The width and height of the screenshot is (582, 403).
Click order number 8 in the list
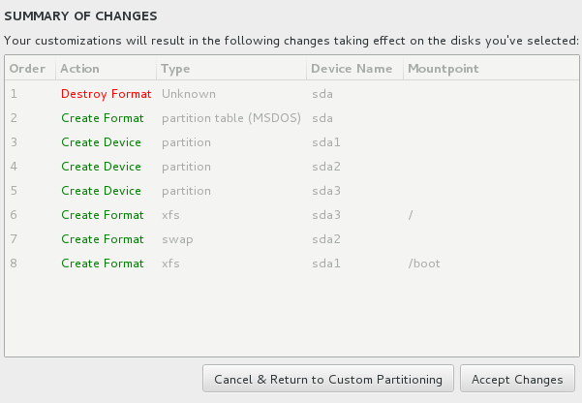point(14,263)
